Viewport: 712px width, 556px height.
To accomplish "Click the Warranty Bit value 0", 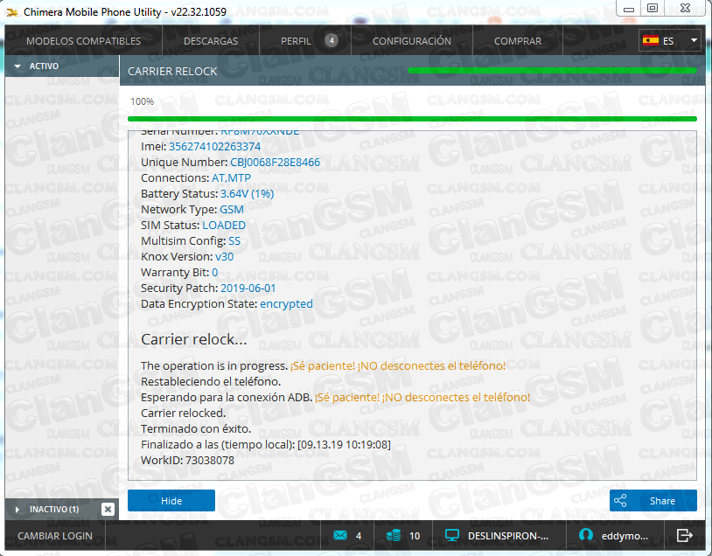I will (215, 273).
